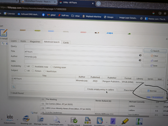
Task: Select Subject All radio button
Action: point(25,70)
